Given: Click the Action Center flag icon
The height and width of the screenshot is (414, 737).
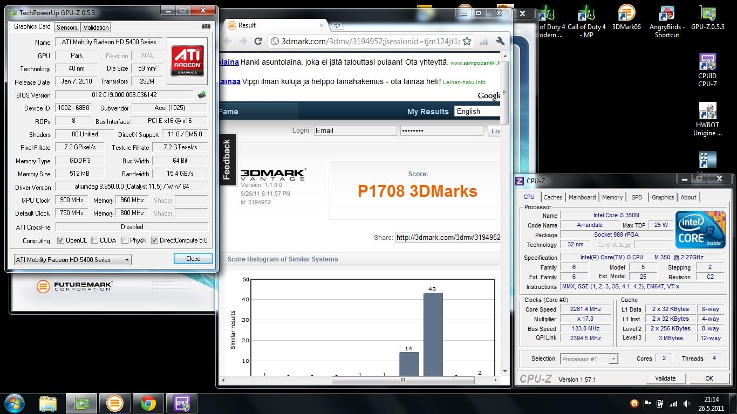Looking at the screenshot, I should click(x=647, y=404).
